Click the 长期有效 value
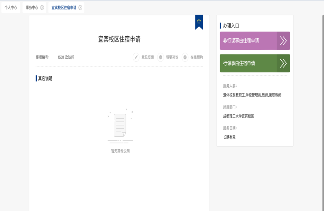Viewport: 324px width, 211px height. pos(230,137)
